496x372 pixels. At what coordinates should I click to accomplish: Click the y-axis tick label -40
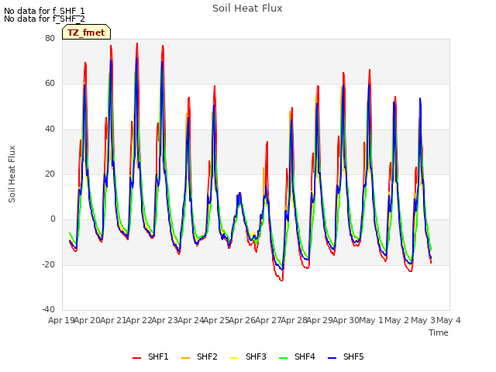[48, 309]
